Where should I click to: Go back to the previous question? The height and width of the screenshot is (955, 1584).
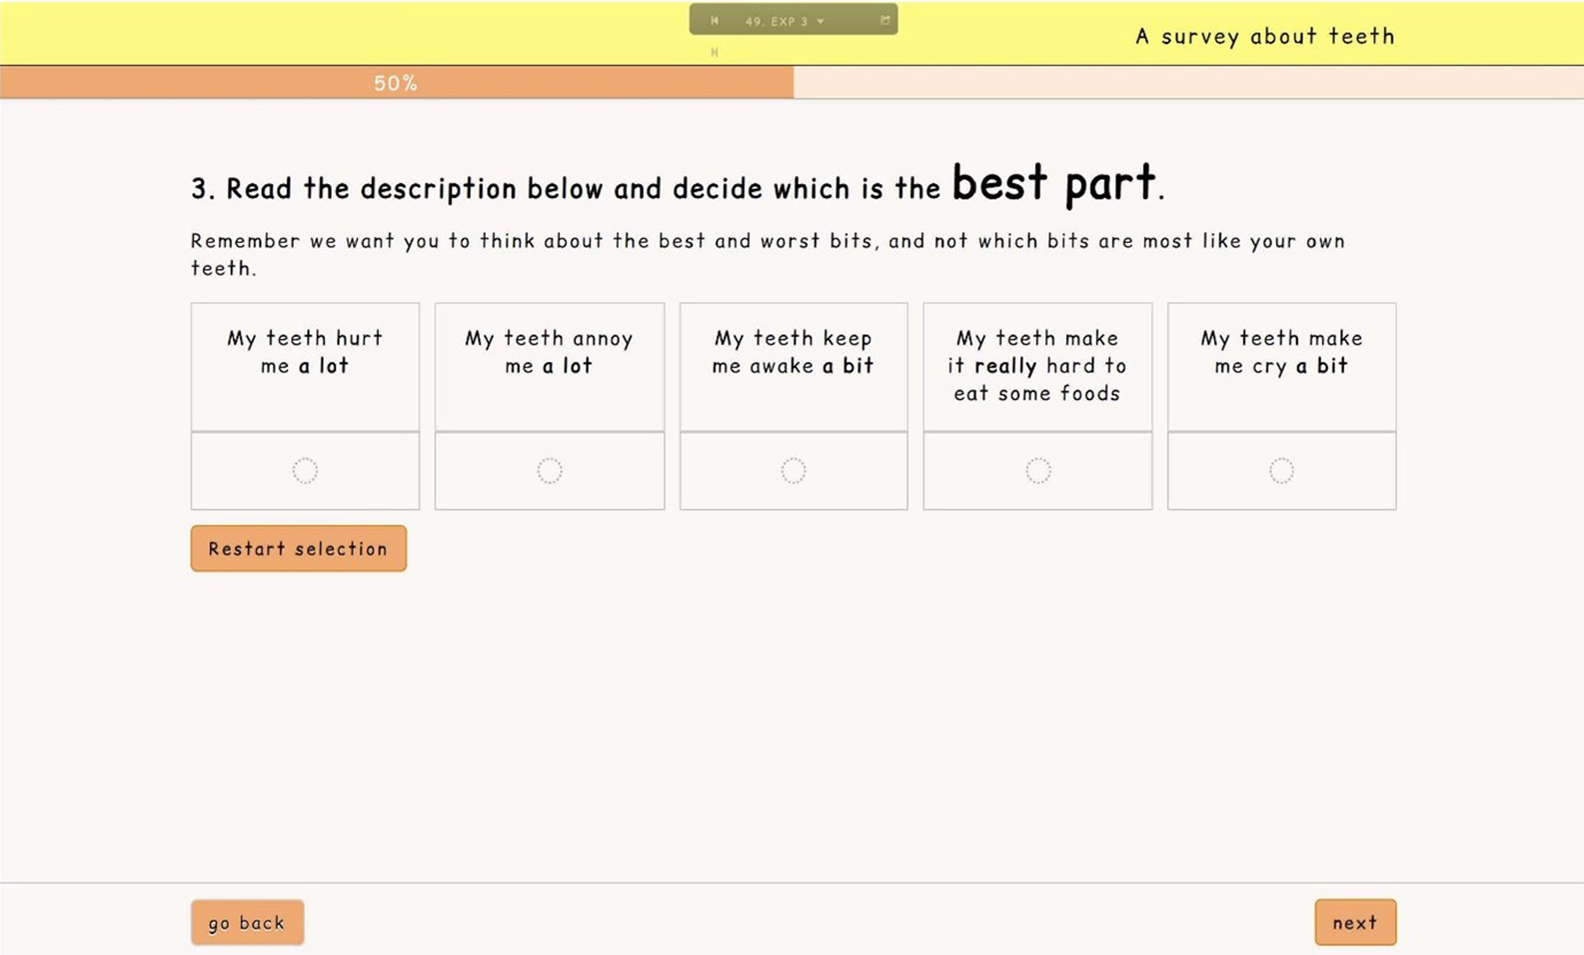pyautogui.click(x=247, y=922)
